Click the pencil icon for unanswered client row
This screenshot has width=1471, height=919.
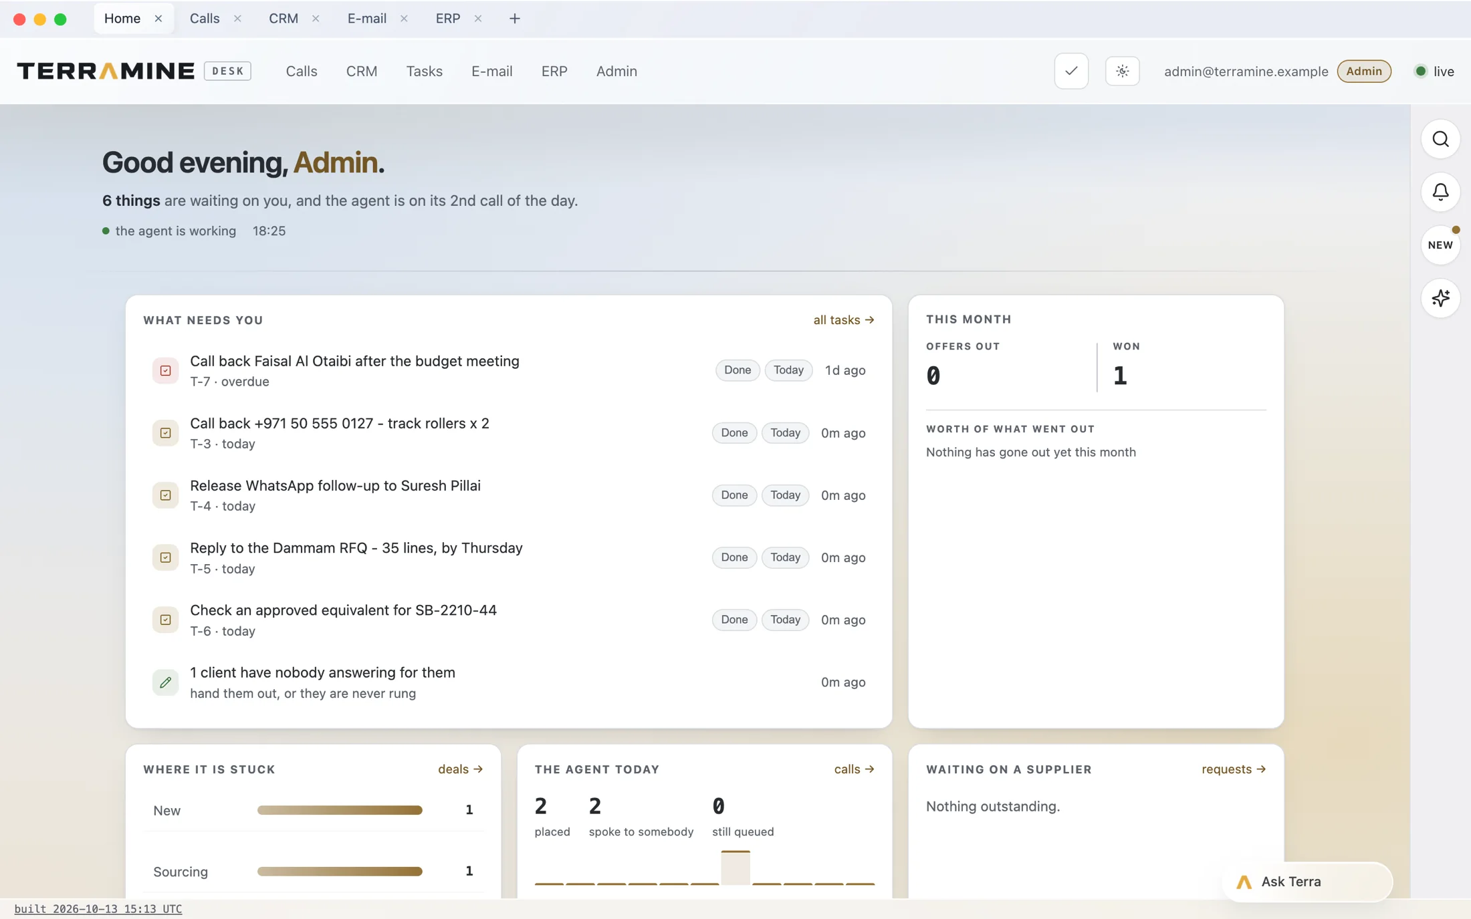point(165,682)
